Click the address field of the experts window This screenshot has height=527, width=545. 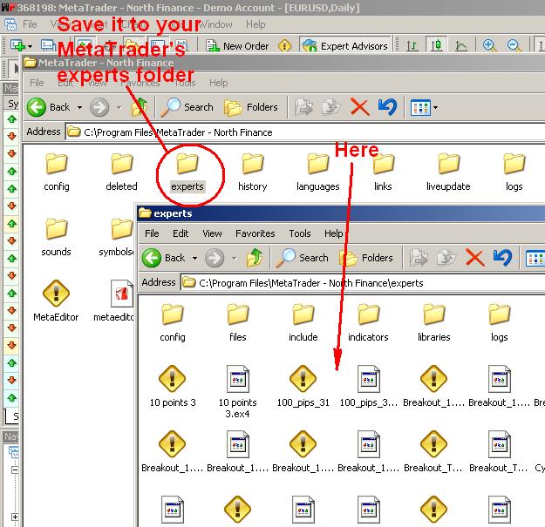[x=364, y=283]
